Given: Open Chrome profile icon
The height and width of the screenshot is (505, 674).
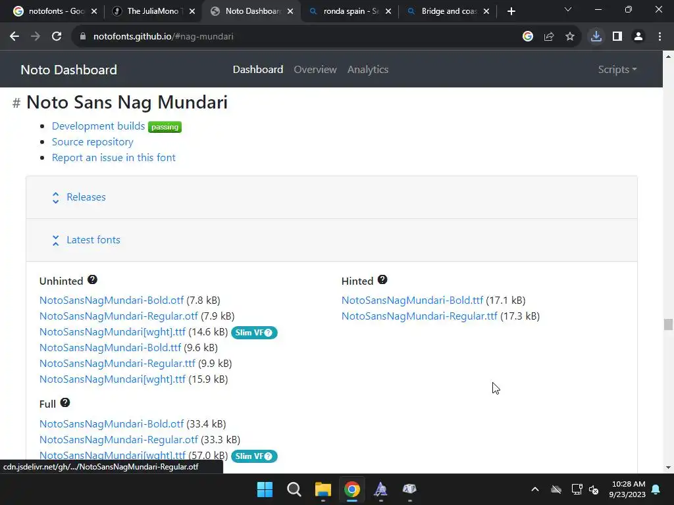Looking at the screenshot, I should point(638,37).
